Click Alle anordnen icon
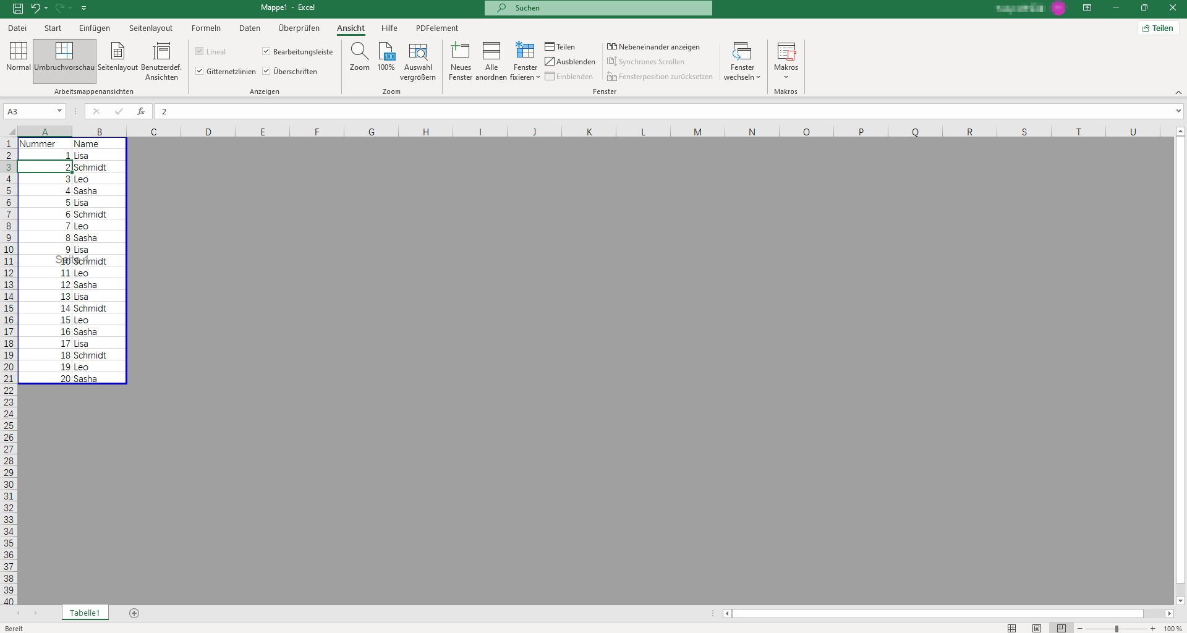Screen dimensions: 1187x633 (x=491, y=51)
